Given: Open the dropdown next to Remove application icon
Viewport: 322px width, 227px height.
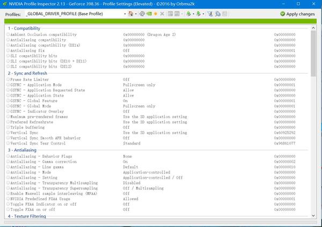Looking at the screenshot, I should pos(182,14).
